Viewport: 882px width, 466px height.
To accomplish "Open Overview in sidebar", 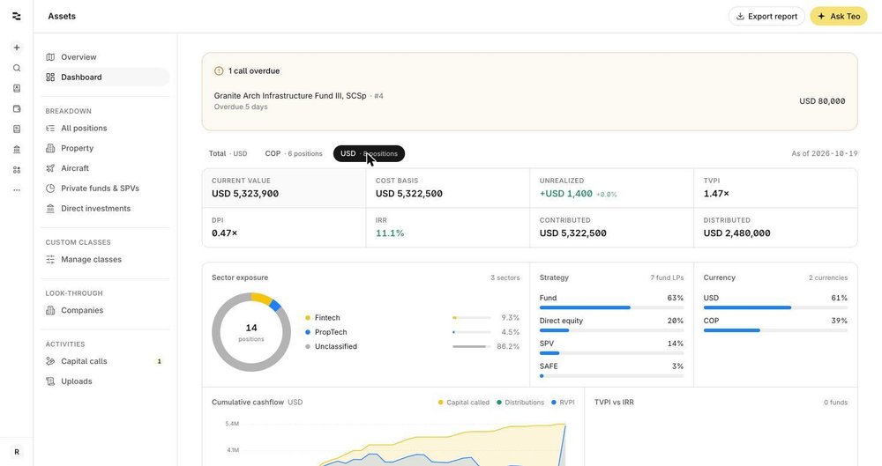I will point(105,56).
